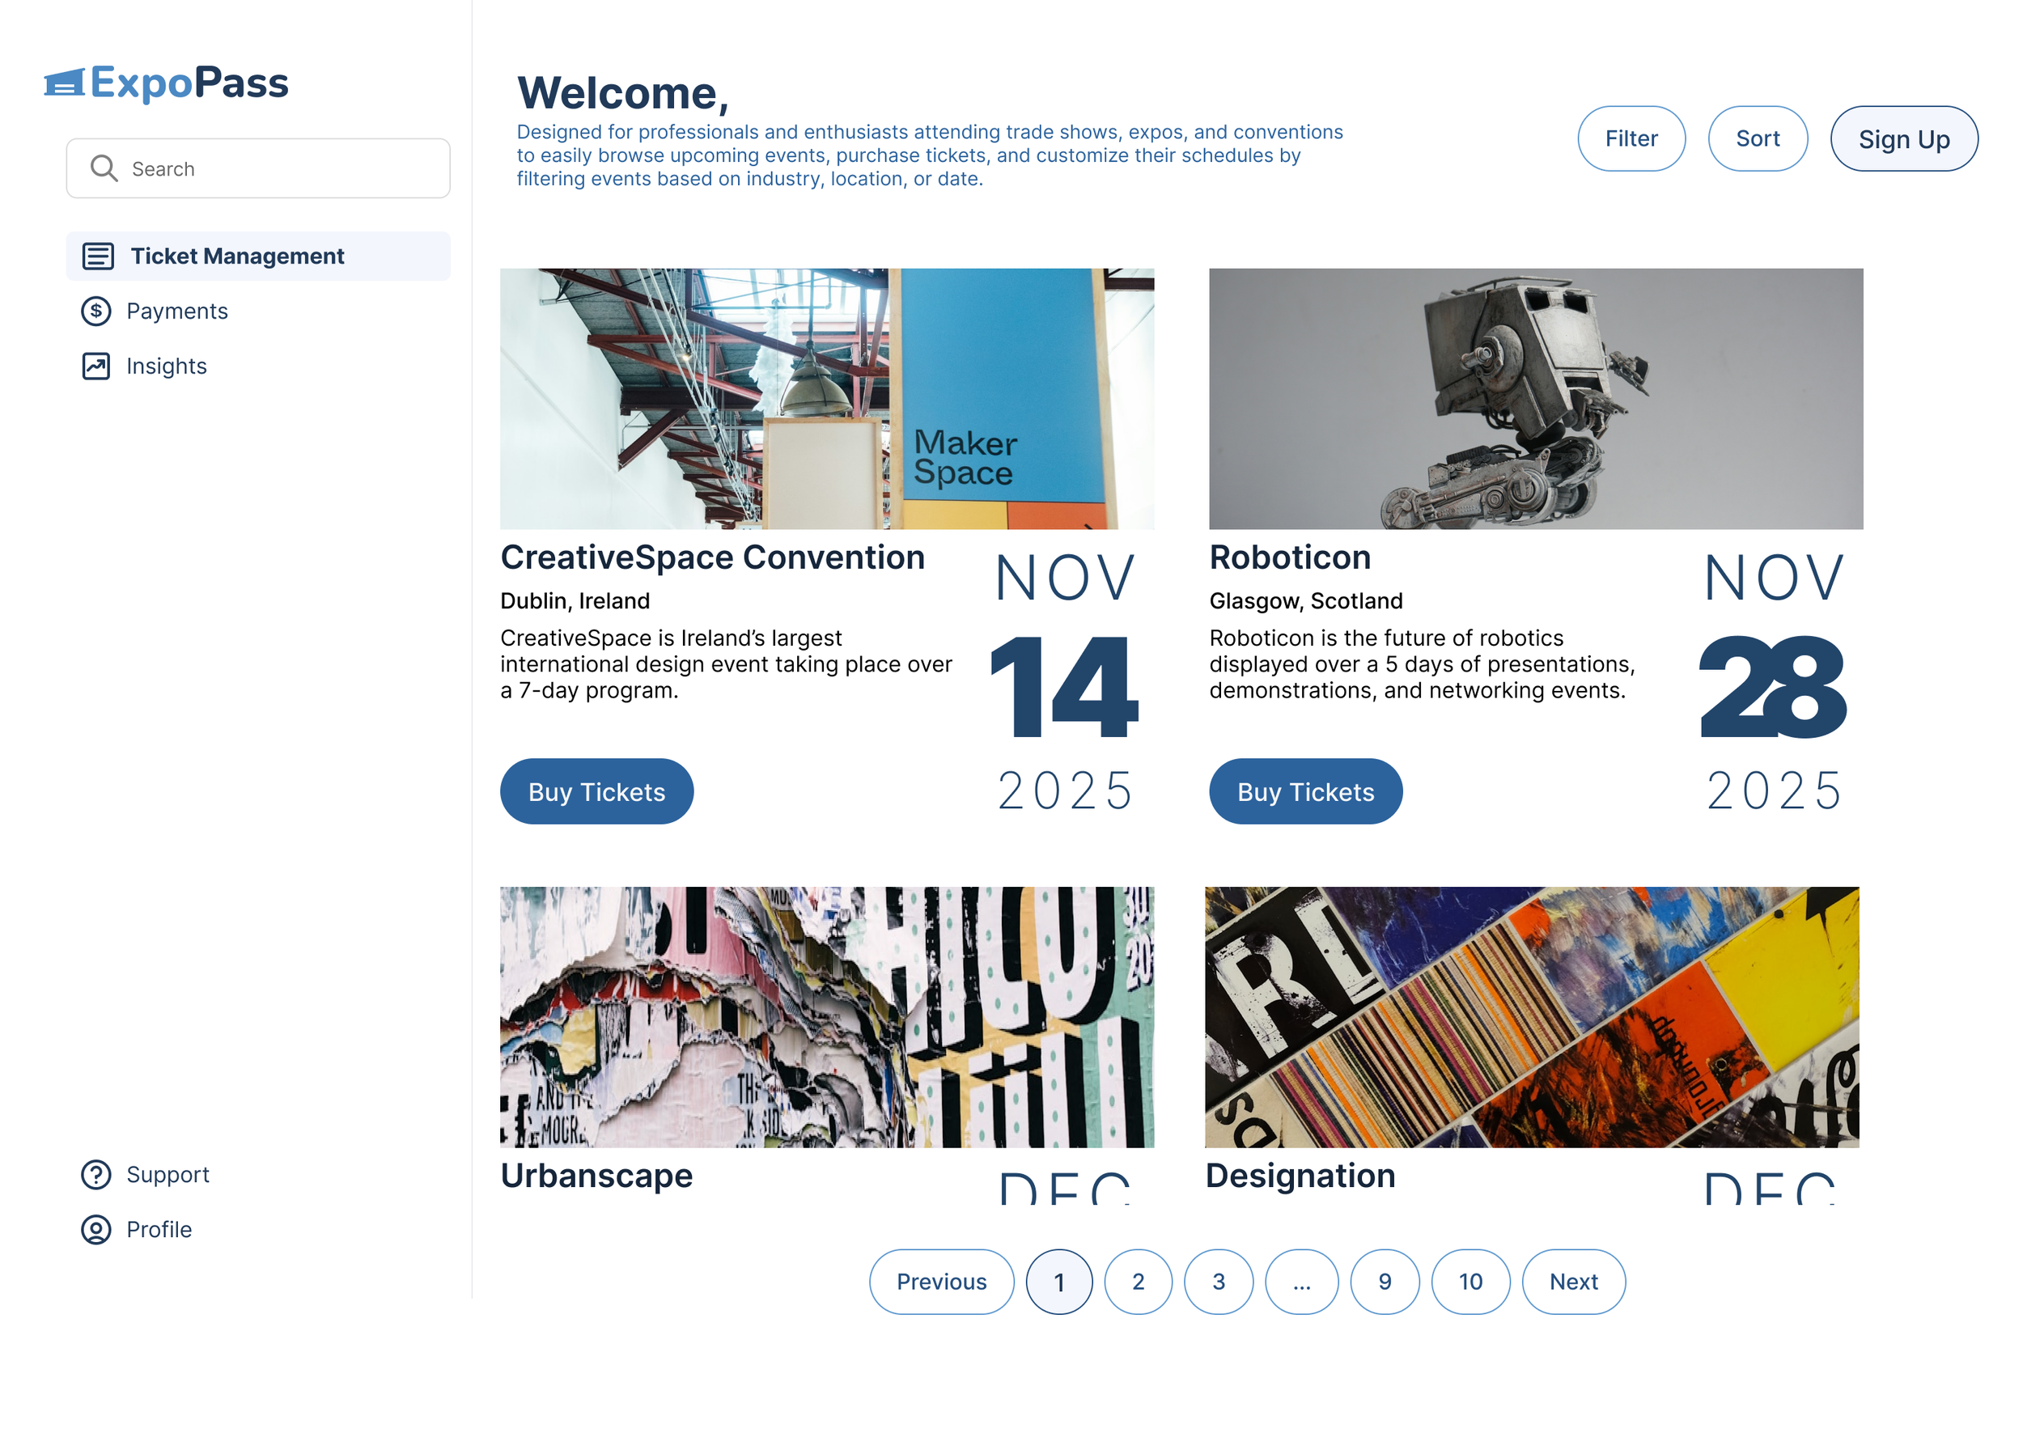
Task: Go to page 2 of events
Action: tap(1138, 1282)
